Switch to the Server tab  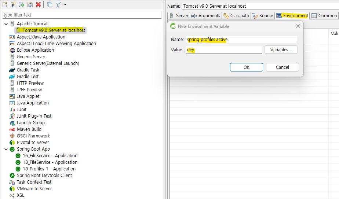pyautogui.click(x=179, y=15)
